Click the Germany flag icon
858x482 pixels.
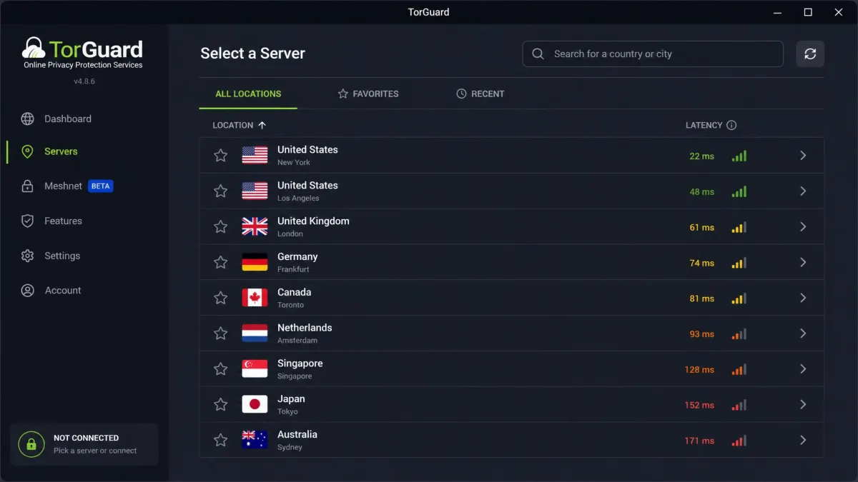point(255,262)
